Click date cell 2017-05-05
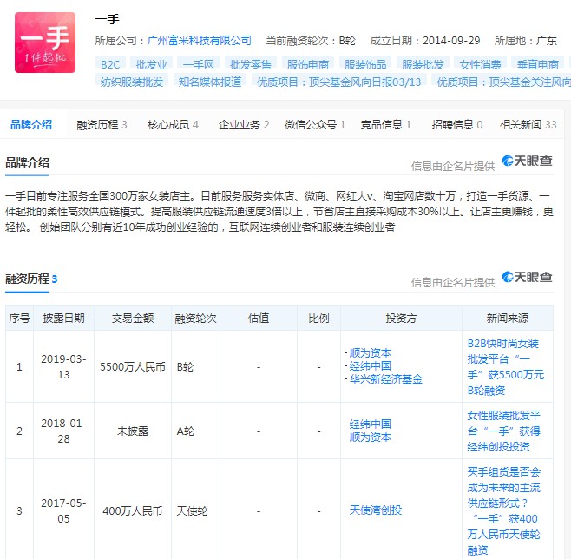This screenshot has width=571, height=559. coord(63,510)
